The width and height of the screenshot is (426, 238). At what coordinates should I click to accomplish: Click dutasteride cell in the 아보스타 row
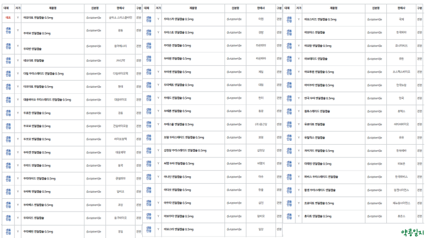click(x=234, y=229)
